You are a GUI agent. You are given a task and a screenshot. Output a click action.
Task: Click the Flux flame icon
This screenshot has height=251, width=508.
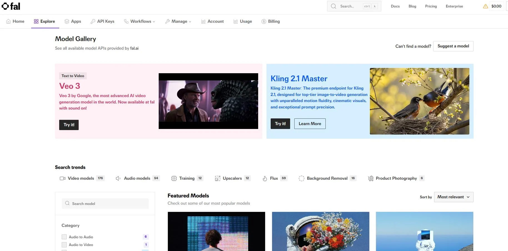[x=265, y=178]
